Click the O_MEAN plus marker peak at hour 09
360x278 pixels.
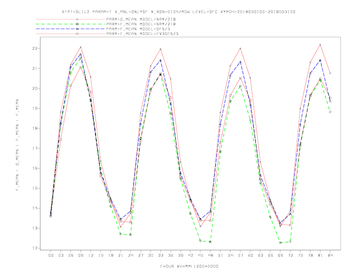80,47
